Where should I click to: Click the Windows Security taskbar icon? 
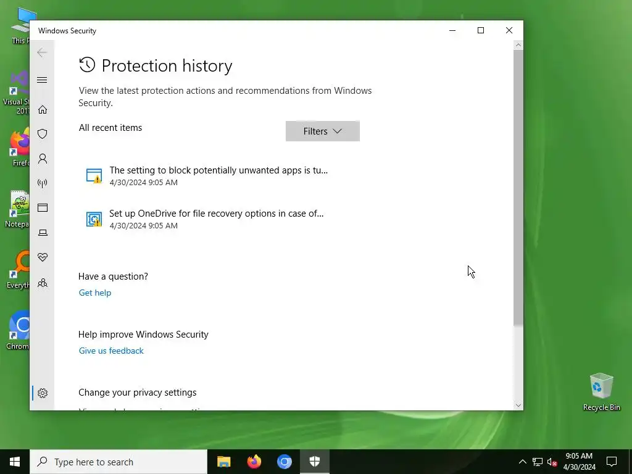pos(315,462)
